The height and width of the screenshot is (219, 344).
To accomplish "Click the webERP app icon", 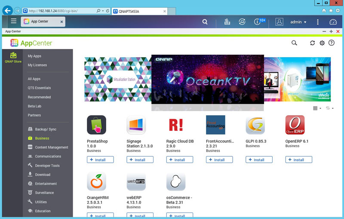I will coord(136,181).
